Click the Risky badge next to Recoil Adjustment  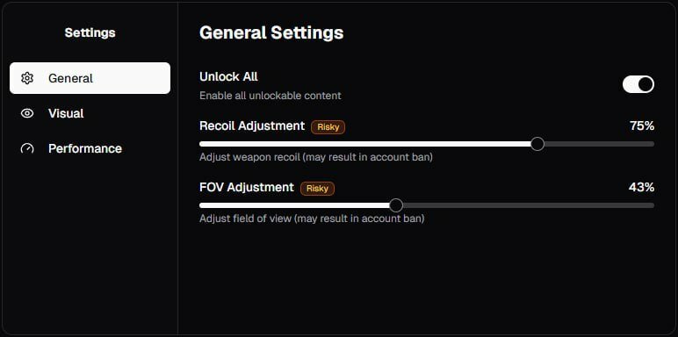tap(328, 127)
